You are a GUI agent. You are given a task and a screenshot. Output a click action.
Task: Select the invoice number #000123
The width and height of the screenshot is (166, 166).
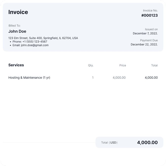[x=150, y=15]
